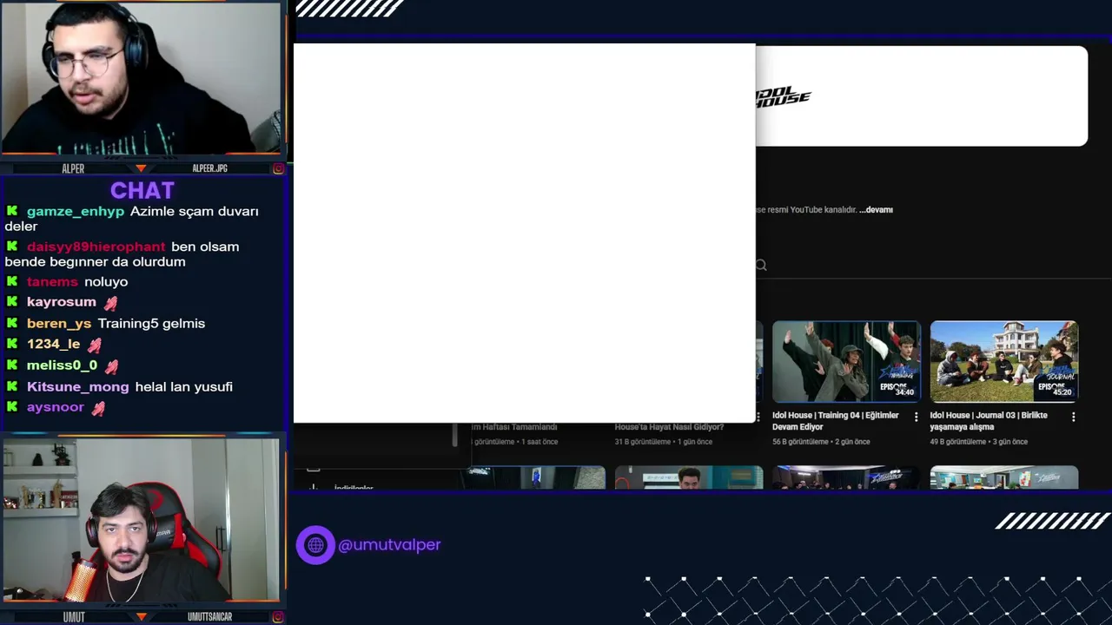Click the YouTube sidebar scrollbar

(x=455, y=435)
